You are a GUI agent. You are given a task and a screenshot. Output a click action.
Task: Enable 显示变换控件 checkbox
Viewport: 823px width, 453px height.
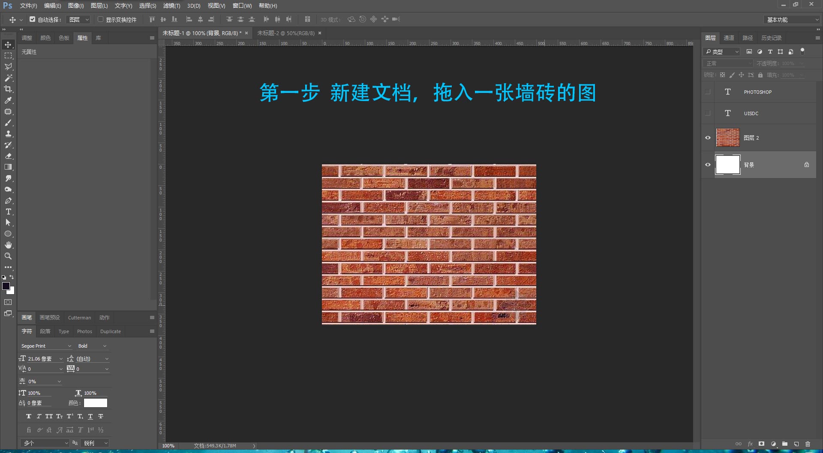[100, 19]
